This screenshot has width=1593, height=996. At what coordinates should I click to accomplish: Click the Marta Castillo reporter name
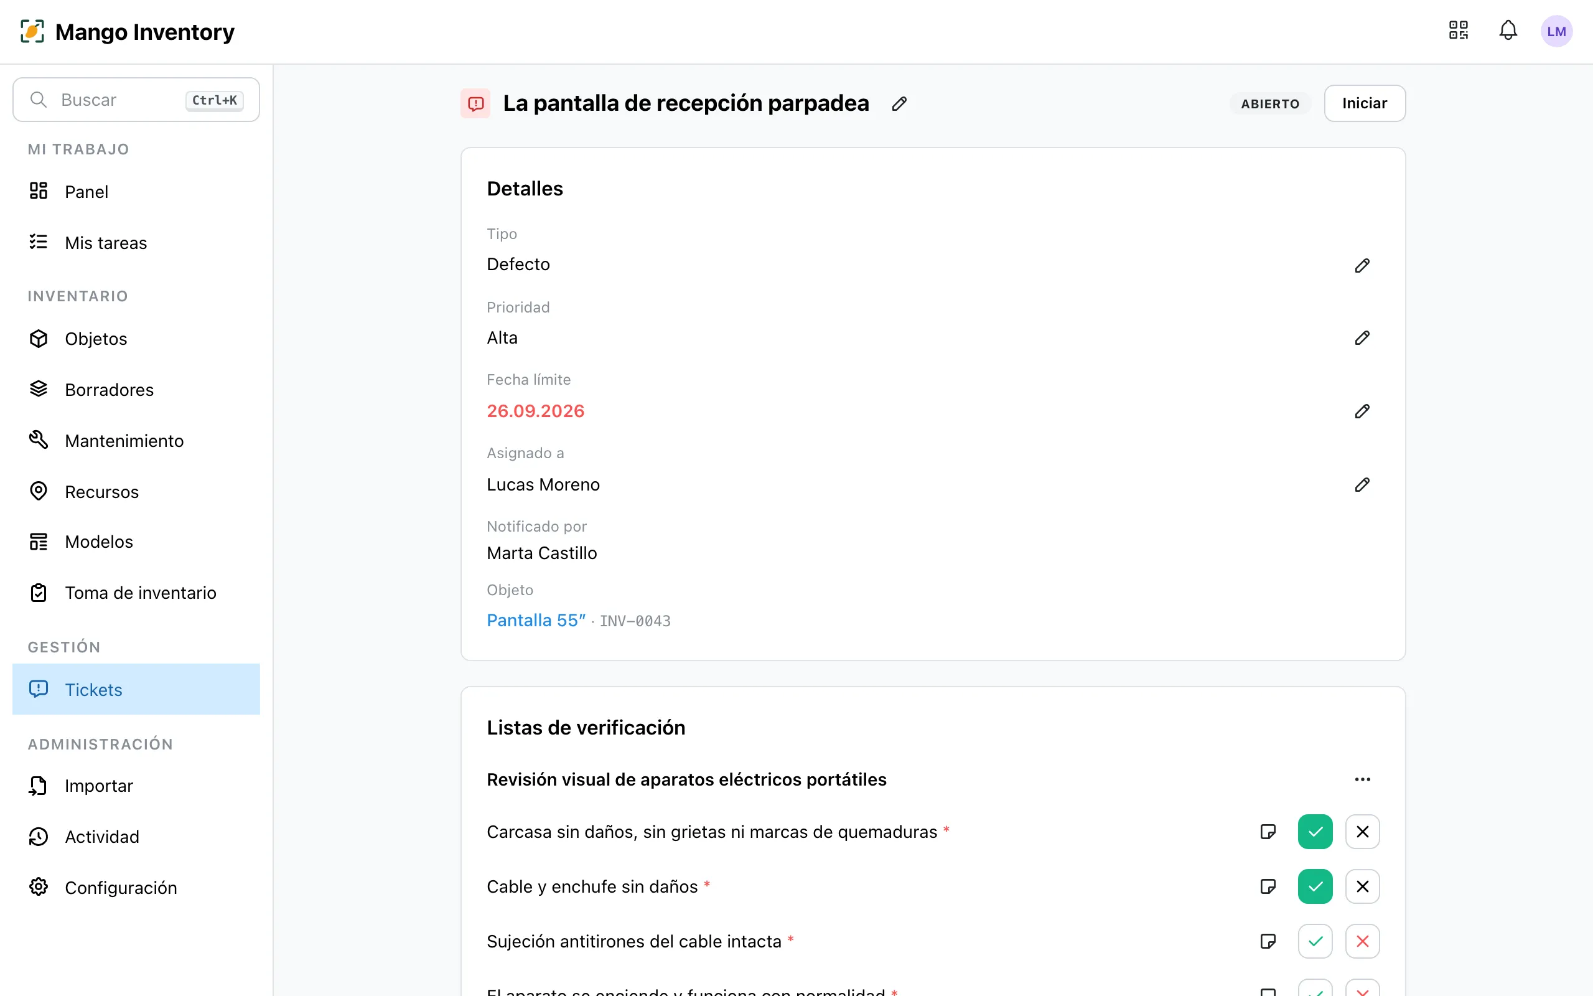tap(542, 553)
